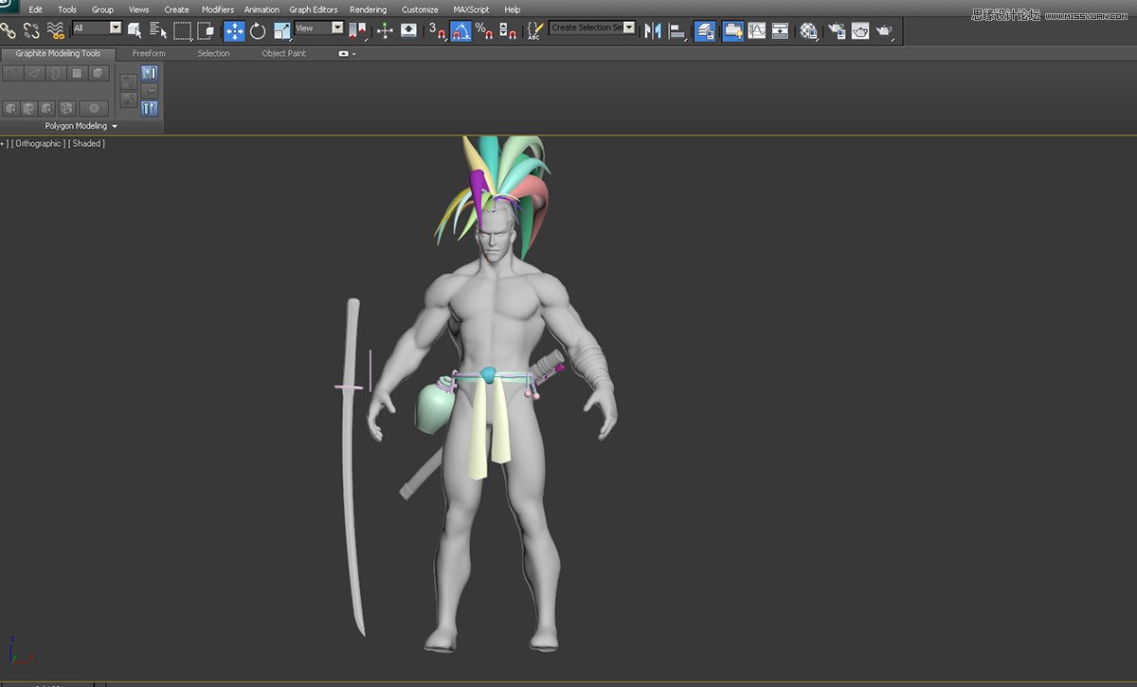This screenshot has height=687, width=1137.
Task: Enable Angle Snap toggle
Action: pos(459,31)
